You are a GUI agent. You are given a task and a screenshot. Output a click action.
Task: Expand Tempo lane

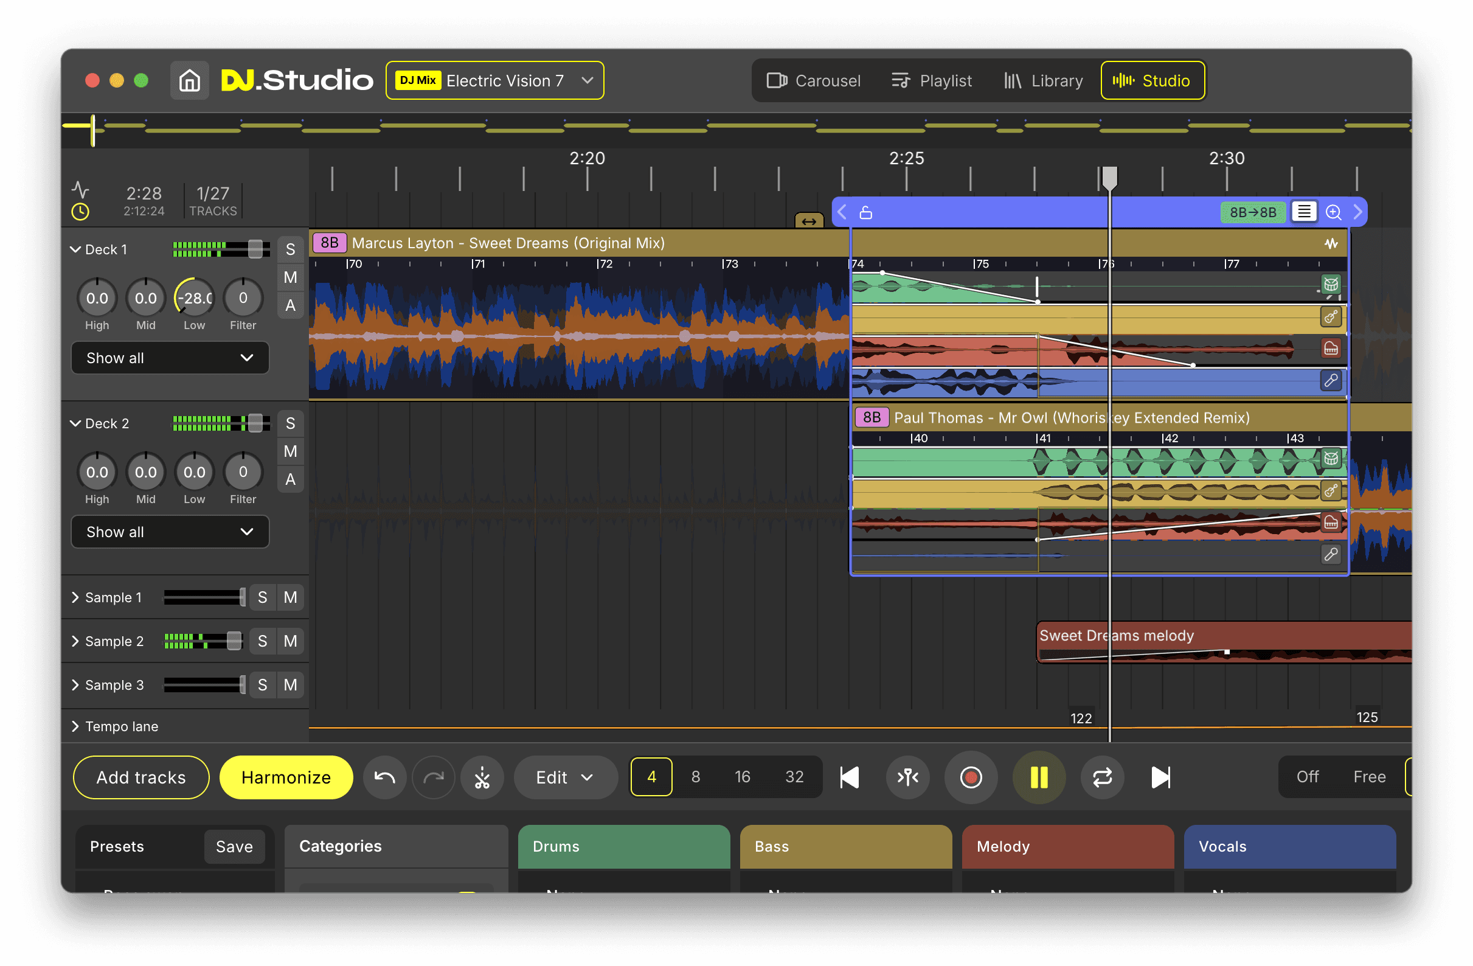click(x=75, y=726)
